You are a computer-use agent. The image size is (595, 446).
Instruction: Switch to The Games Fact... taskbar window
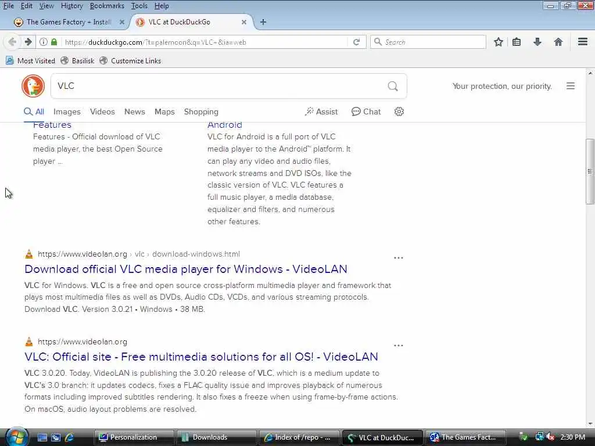point(465,437)
